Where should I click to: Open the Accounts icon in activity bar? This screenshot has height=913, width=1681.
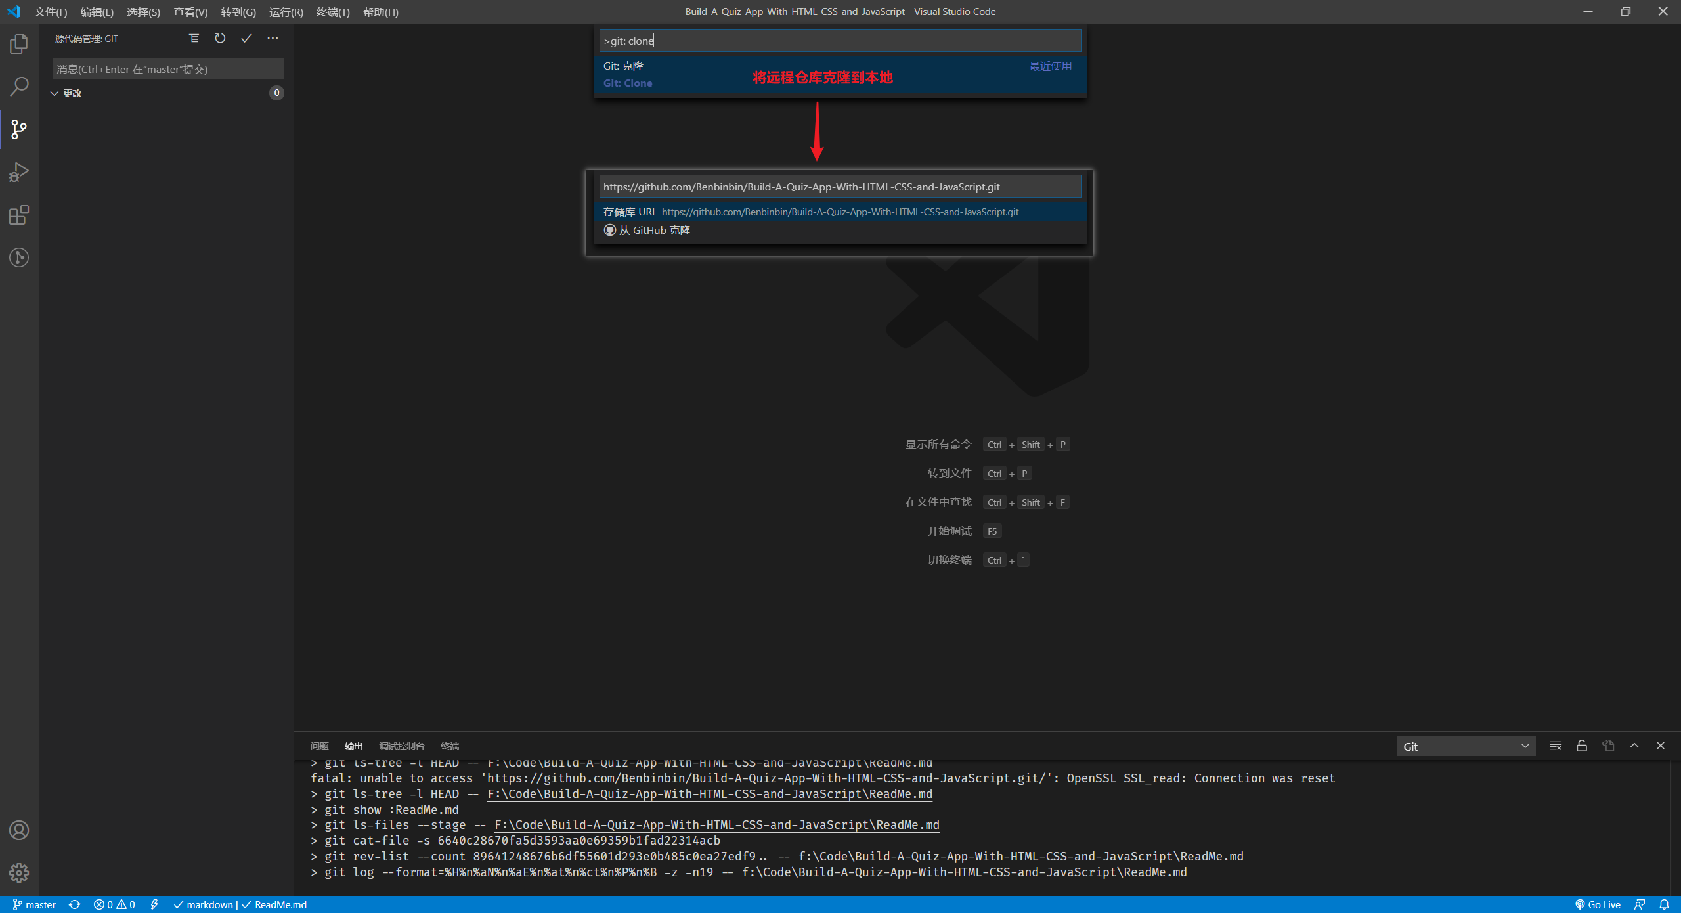(x=19, y=830)
